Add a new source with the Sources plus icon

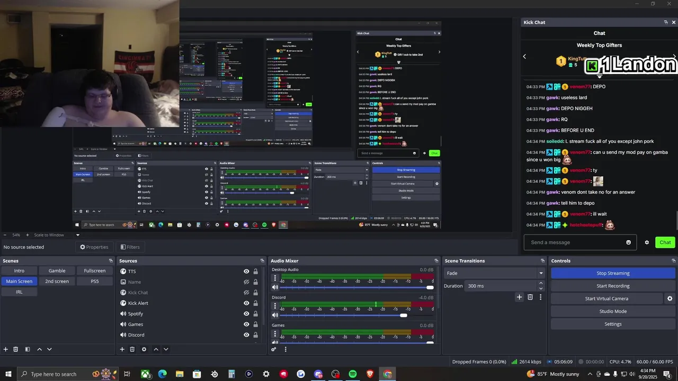point(122,349)
